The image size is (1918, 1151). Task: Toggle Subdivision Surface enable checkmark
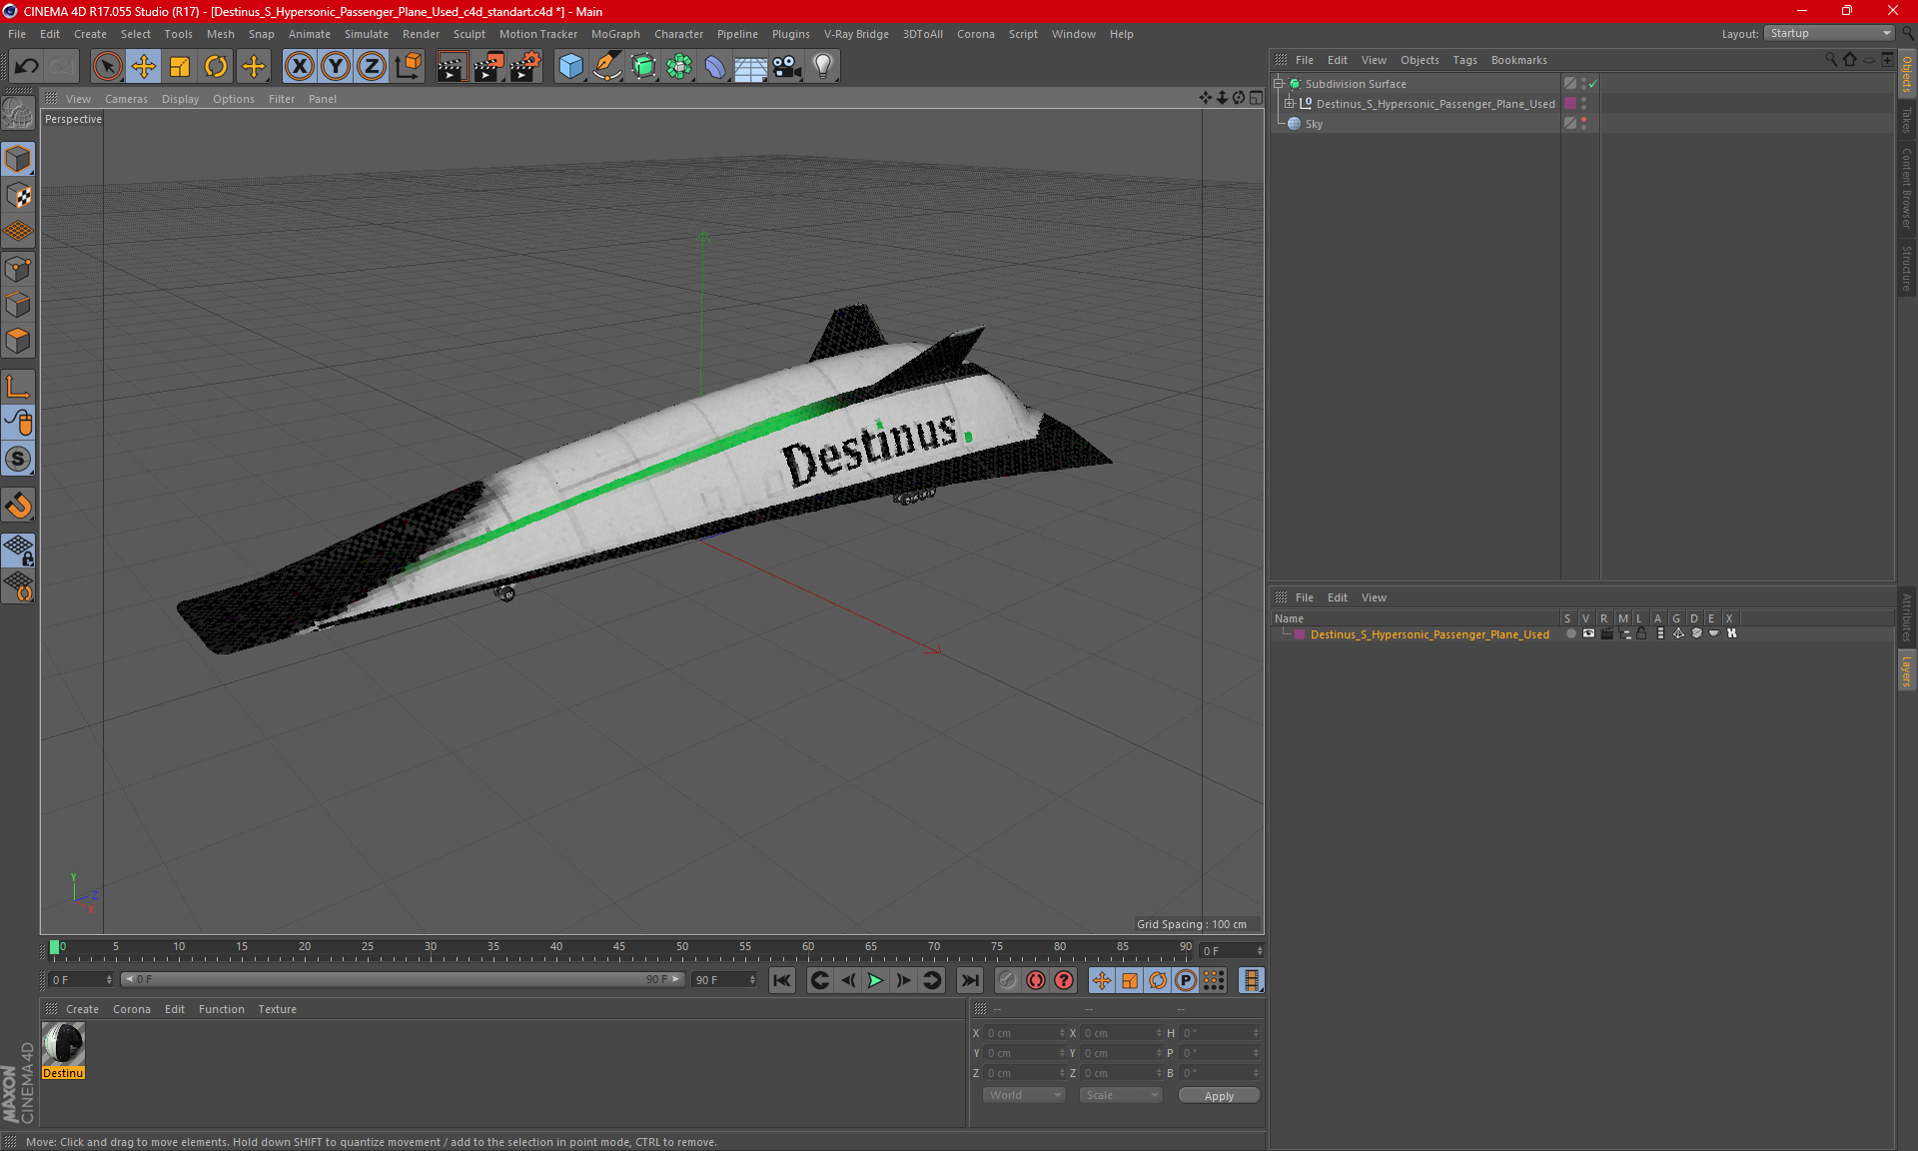click(x=1593, y=84)
